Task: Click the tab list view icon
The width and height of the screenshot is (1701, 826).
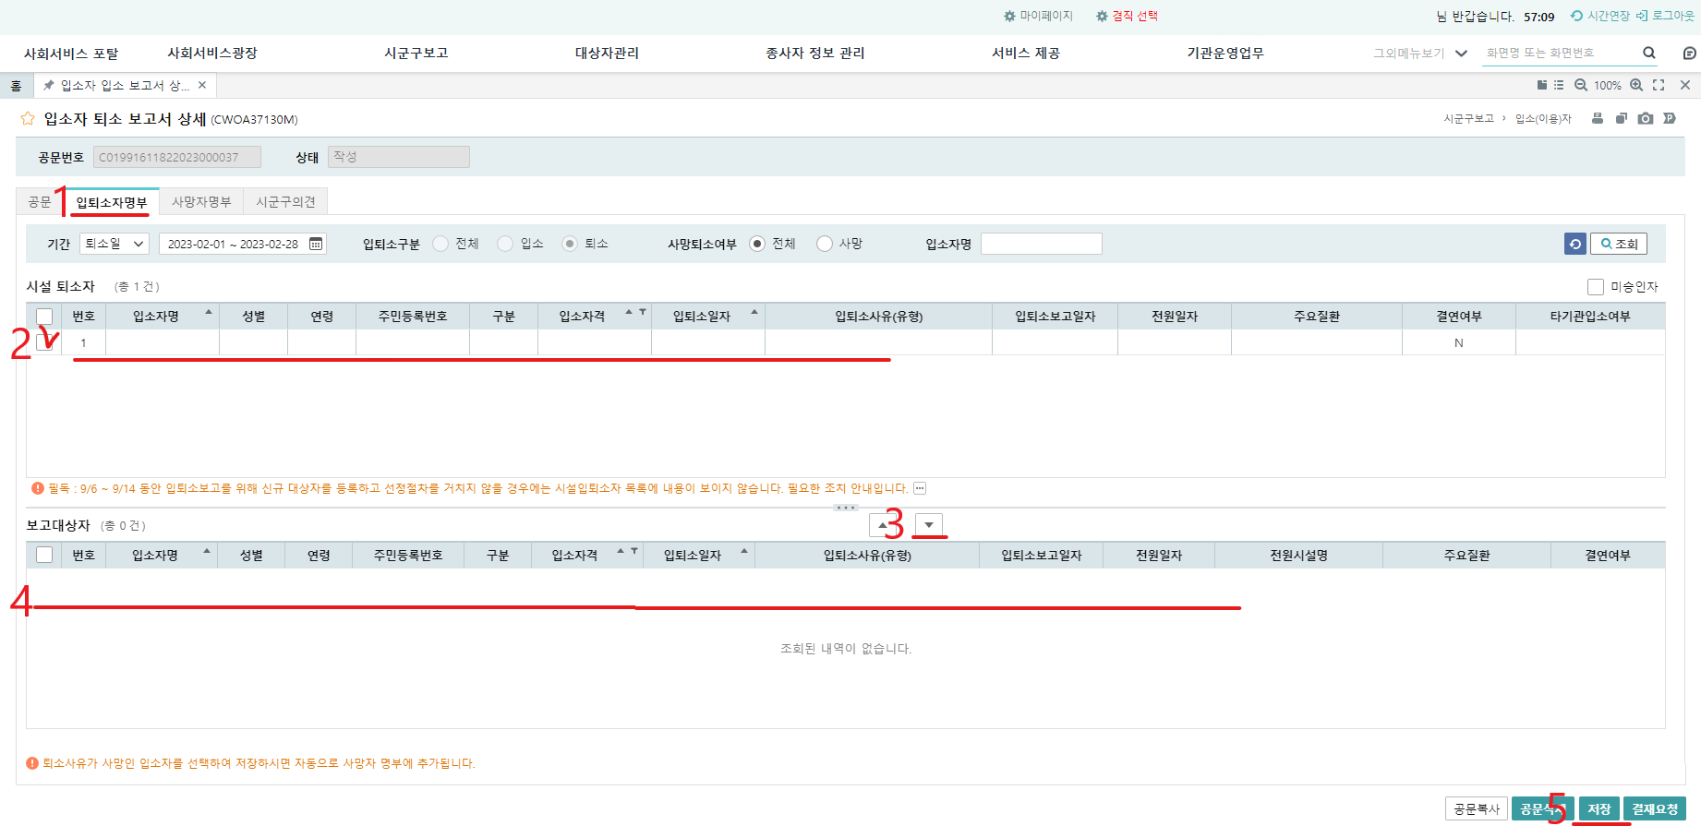Action: (1559, 85)
